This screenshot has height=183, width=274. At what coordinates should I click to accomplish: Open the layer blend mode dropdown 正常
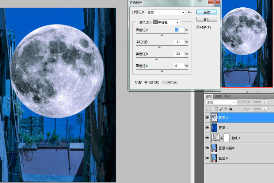click(x=221, y=102)
